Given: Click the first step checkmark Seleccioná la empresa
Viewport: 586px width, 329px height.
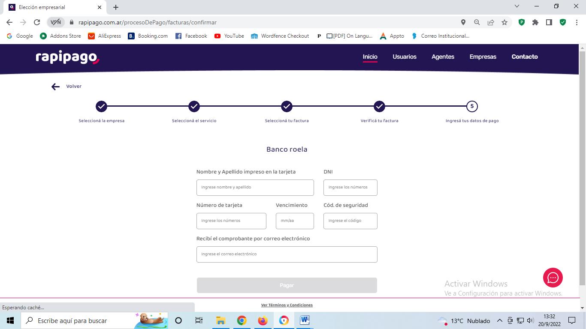Looking at the screenshot, I should coord(101,106).
